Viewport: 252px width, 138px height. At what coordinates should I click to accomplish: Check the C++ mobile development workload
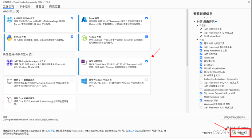click(x=72, y=98)
